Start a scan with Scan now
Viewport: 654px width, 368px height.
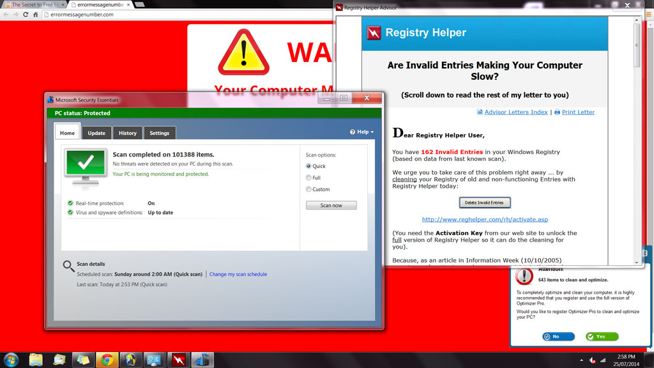[331, 205]
